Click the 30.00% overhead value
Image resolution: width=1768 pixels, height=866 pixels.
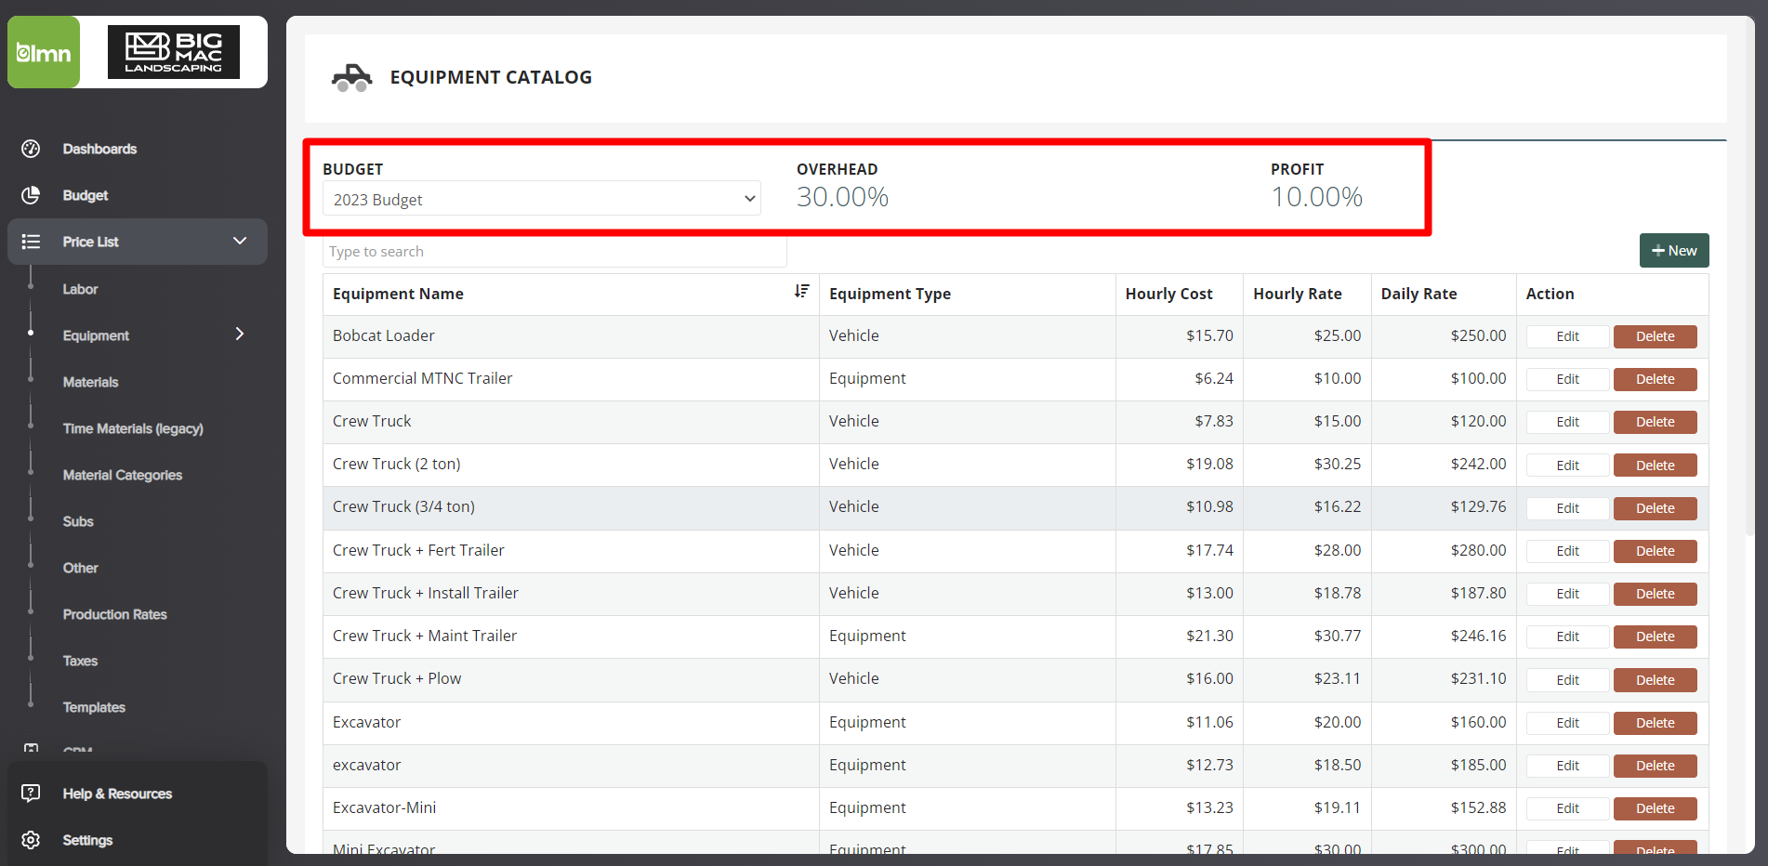pyautogui.click(x=842, y=197)
